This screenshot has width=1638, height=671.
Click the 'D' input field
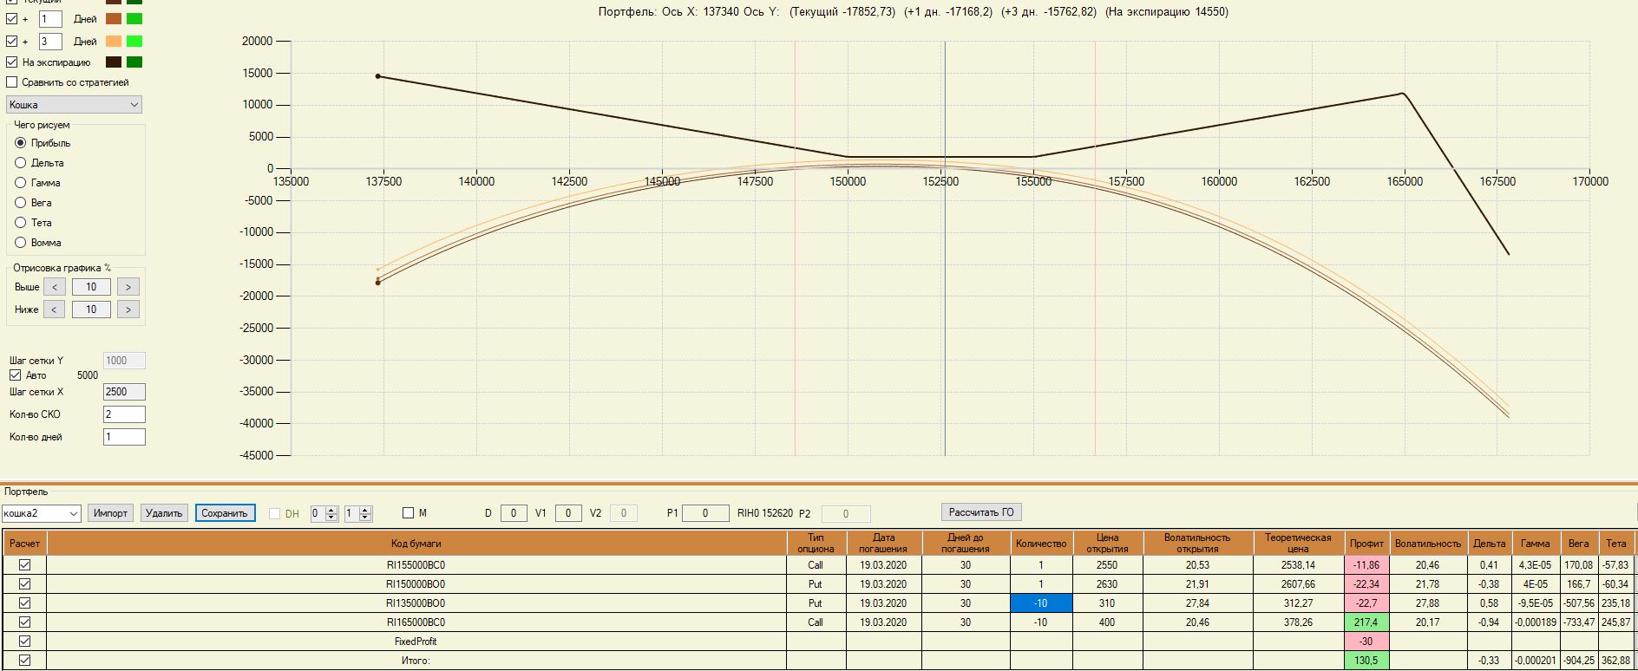click(x=514, y=513)
